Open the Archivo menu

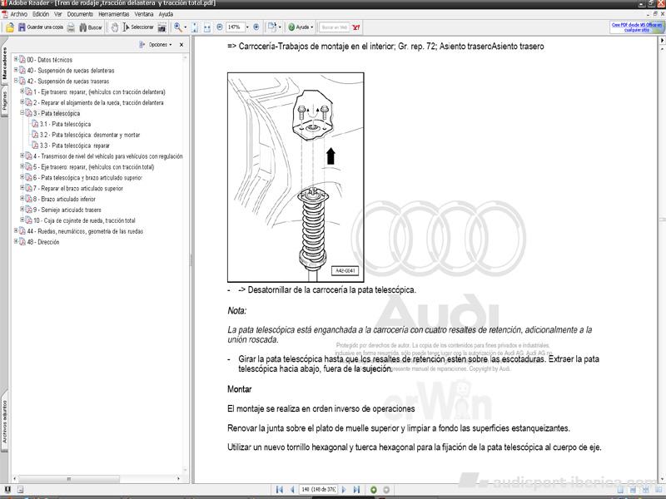point(18,14)
